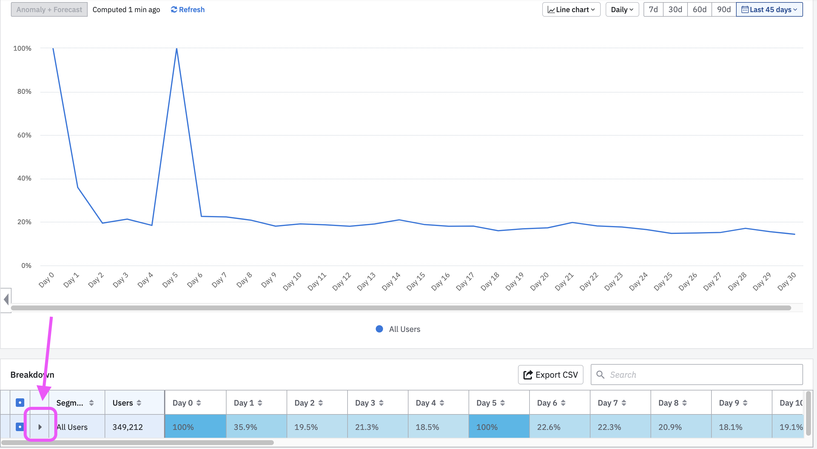Click the Export CSV share icon
817x449 pixels.
[x=527, y=375]
